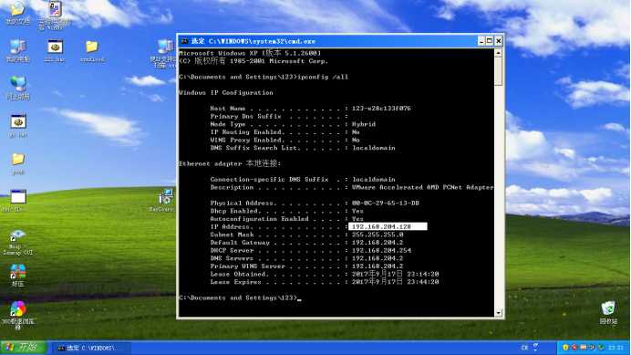Click the Node Type value Hybrid
This screenshot has width=631, height=355.
pos(364,124)
